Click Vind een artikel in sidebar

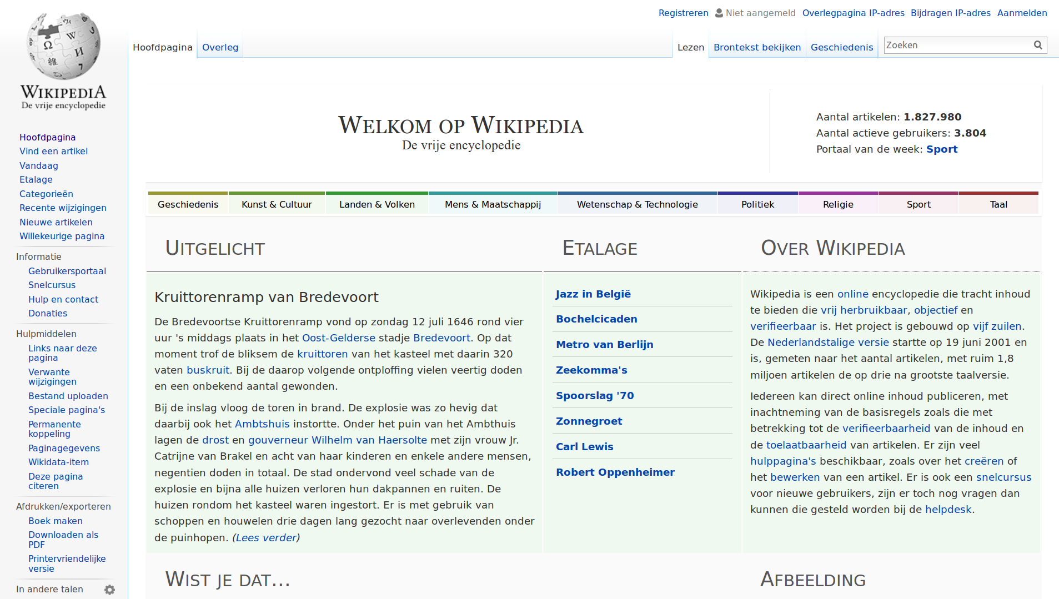coord(53,151)
